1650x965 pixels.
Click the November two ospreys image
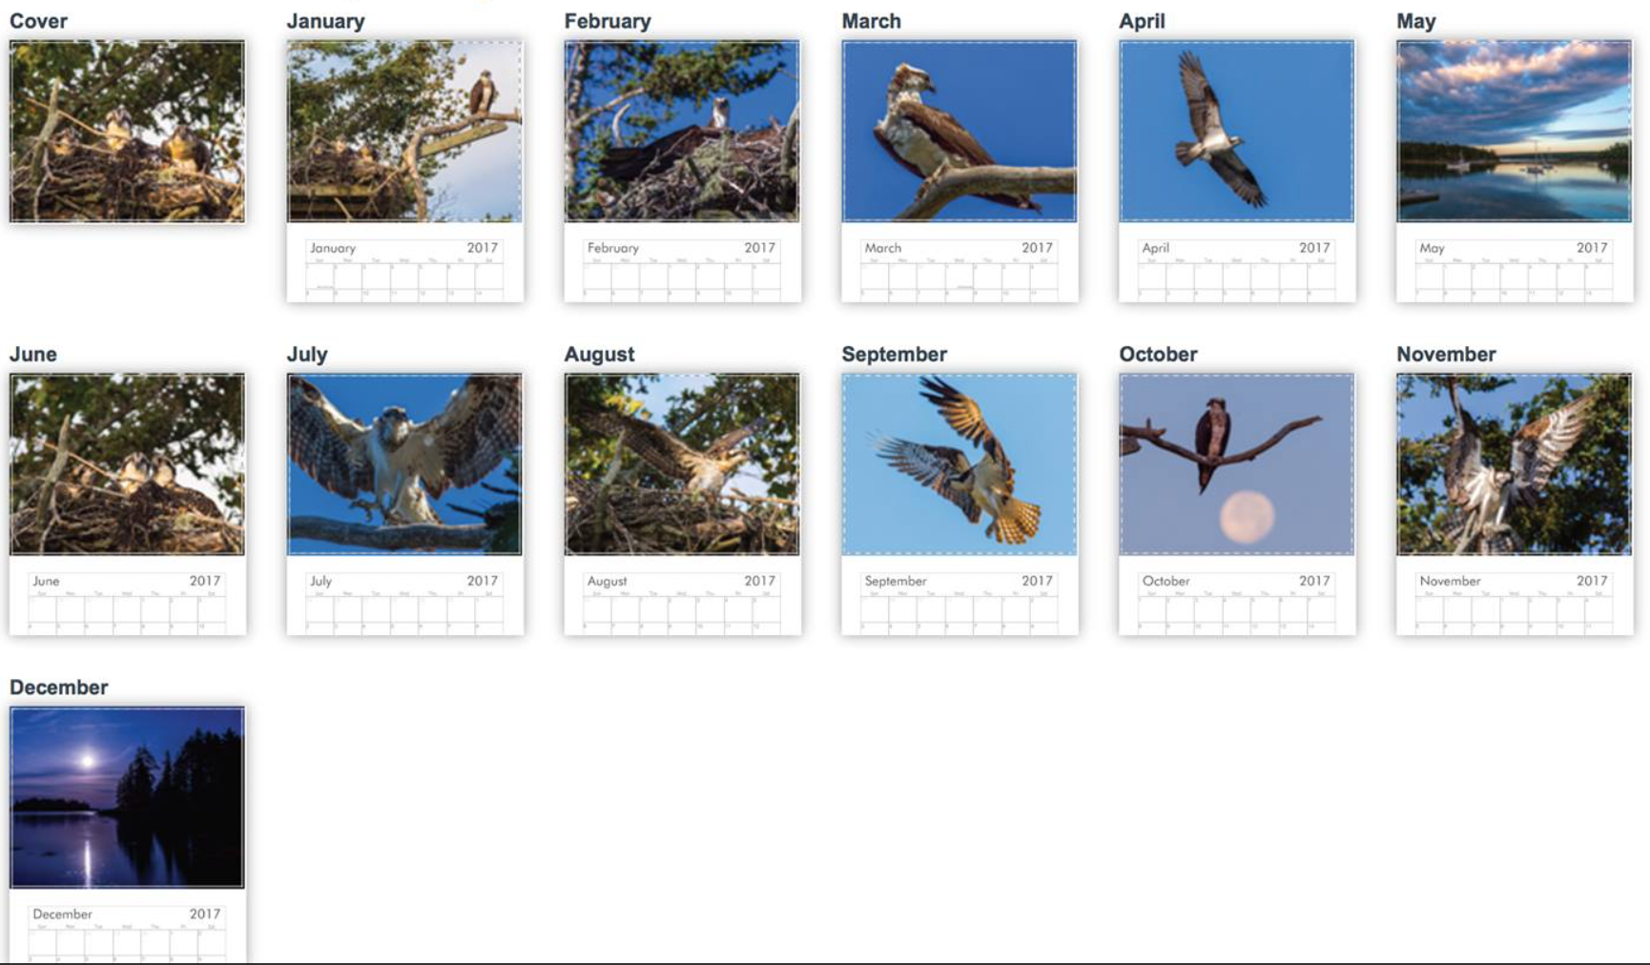[x=1515, y=464]
